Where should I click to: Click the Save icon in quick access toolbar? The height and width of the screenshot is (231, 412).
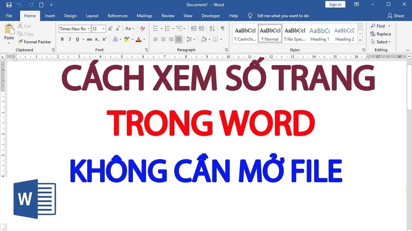click(9, 5)
